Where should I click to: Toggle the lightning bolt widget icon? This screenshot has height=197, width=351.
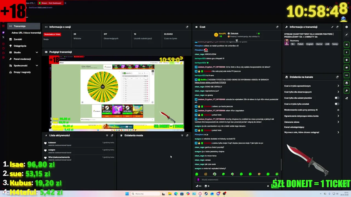point(347,52)
